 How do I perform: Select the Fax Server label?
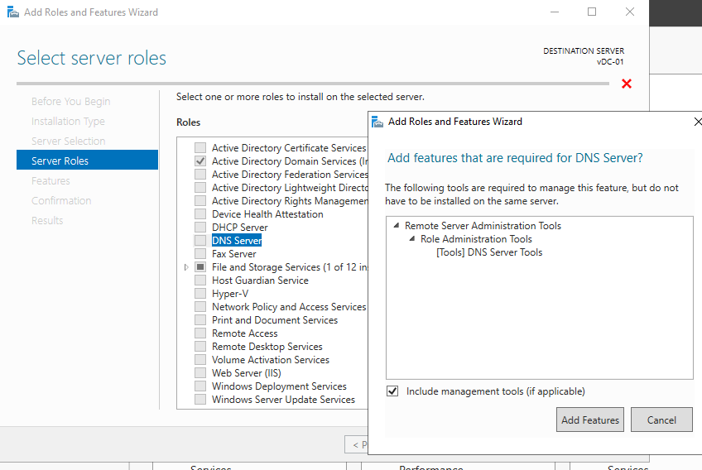pos(233,254)
